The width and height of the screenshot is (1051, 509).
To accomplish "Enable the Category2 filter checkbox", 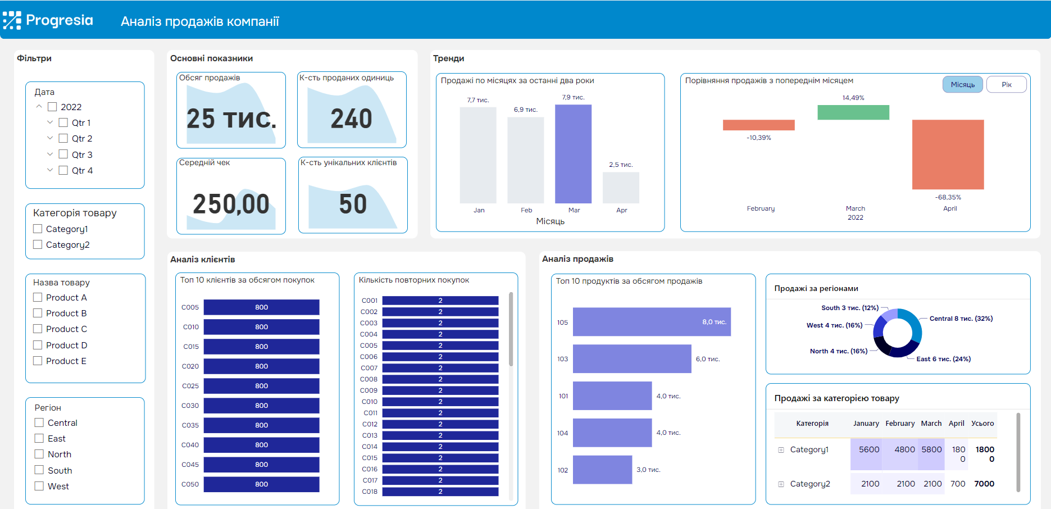I will pos(38,244).
